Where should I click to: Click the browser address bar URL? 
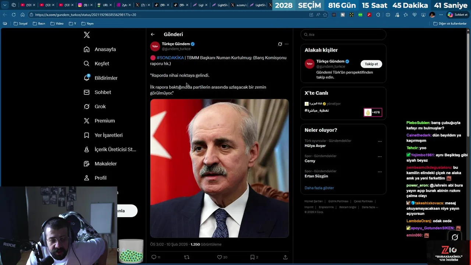(x=86, y=15)
